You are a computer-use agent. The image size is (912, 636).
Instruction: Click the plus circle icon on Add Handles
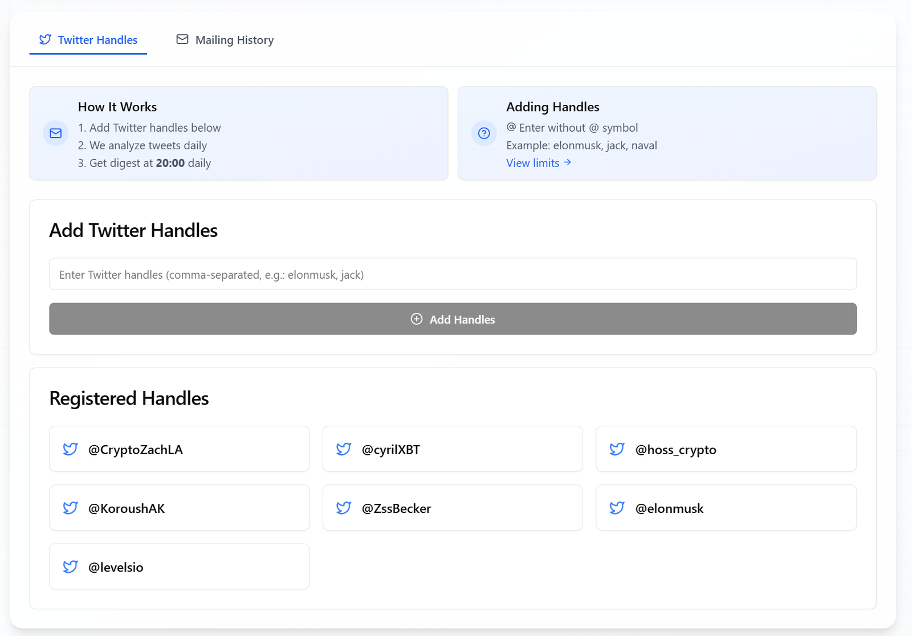(x=417, y=319)
